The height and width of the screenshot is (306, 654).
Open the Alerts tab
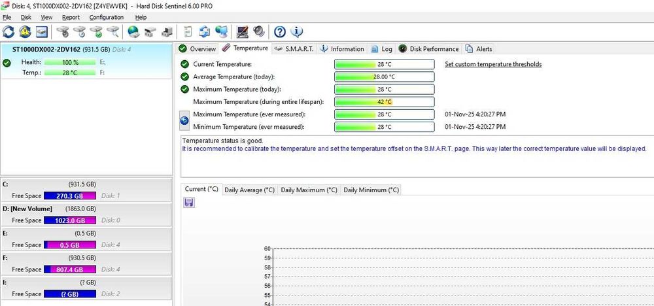[479, 49]
